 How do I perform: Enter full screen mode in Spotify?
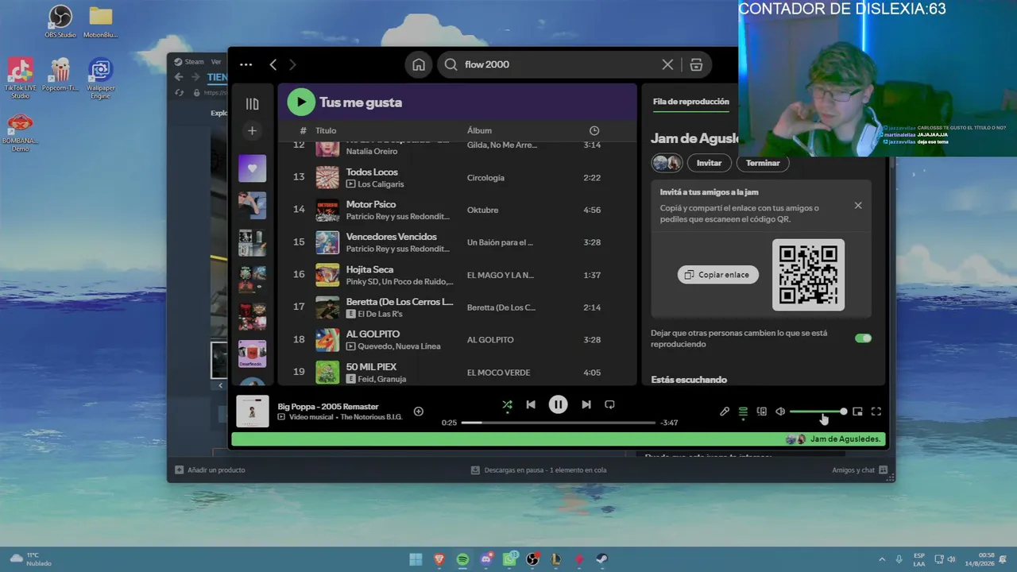(876, 412)
